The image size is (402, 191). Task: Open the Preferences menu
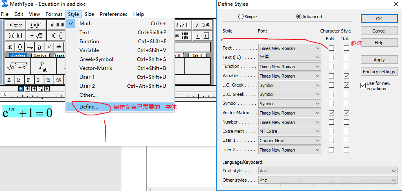114,14
